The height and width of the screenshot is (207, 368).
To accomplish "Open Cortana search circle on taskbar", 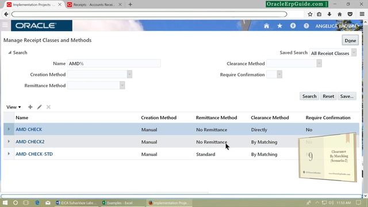I will pos(16,202).
